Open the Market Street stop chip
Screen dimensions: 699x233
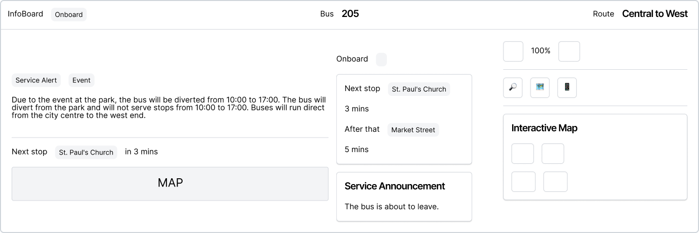click(x=413, y=130)
